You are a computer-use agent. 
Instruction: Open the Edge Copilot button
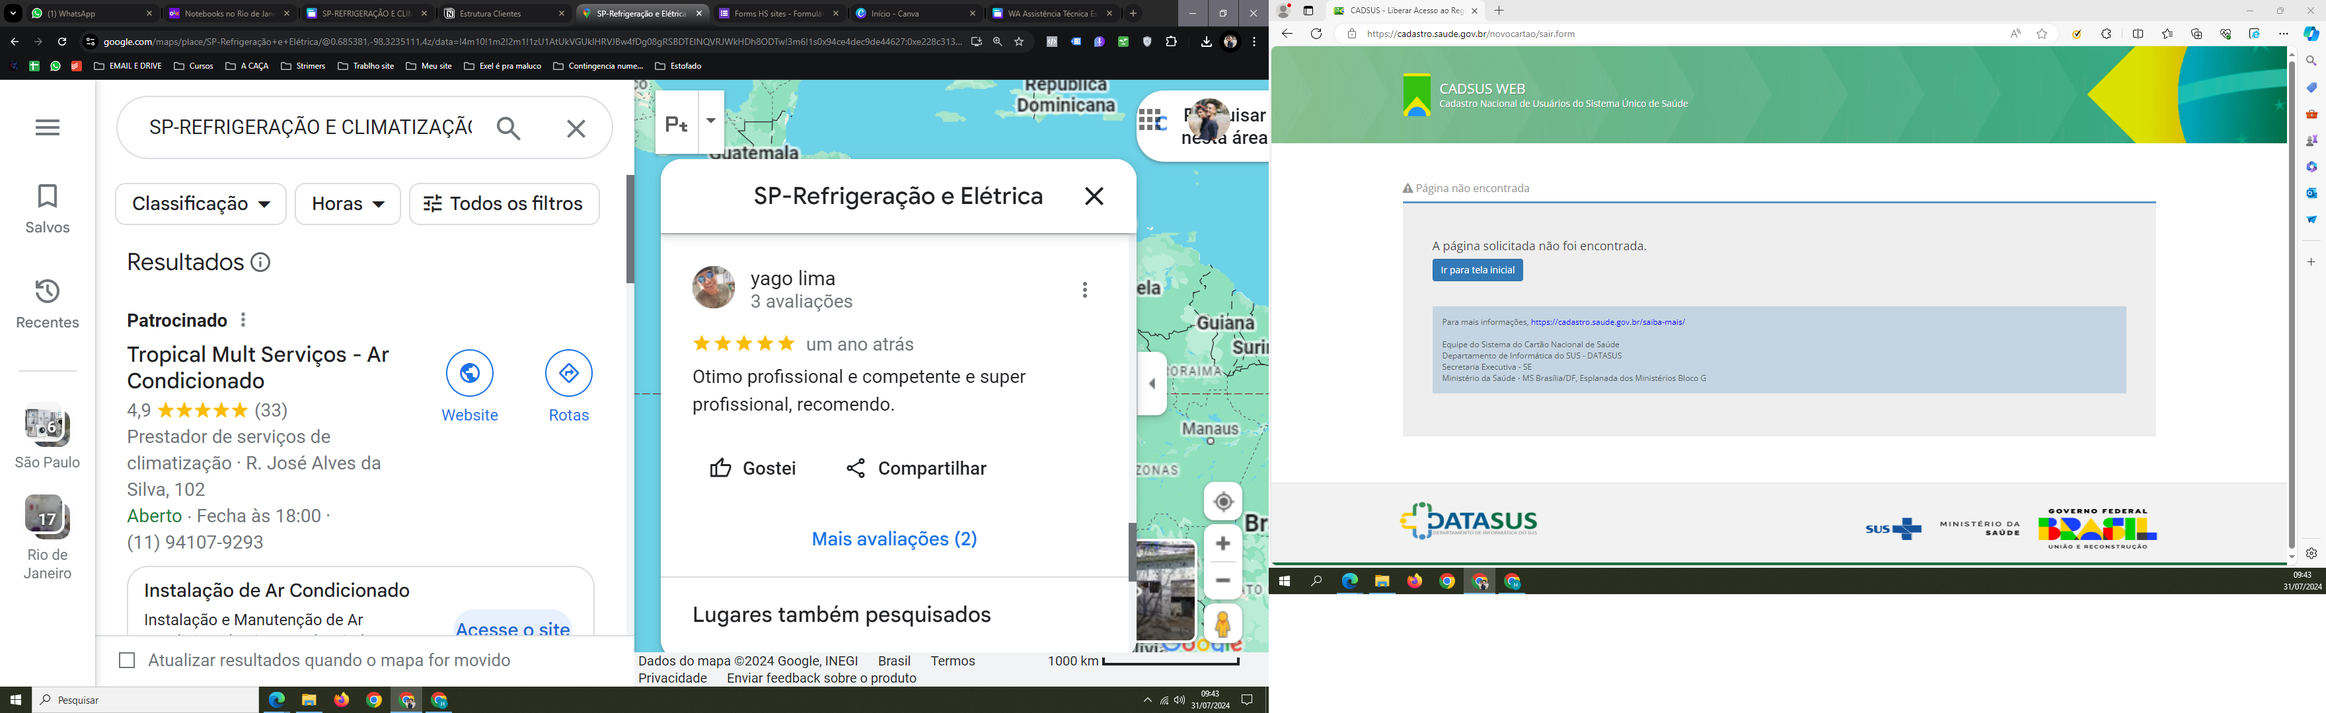2311,34
